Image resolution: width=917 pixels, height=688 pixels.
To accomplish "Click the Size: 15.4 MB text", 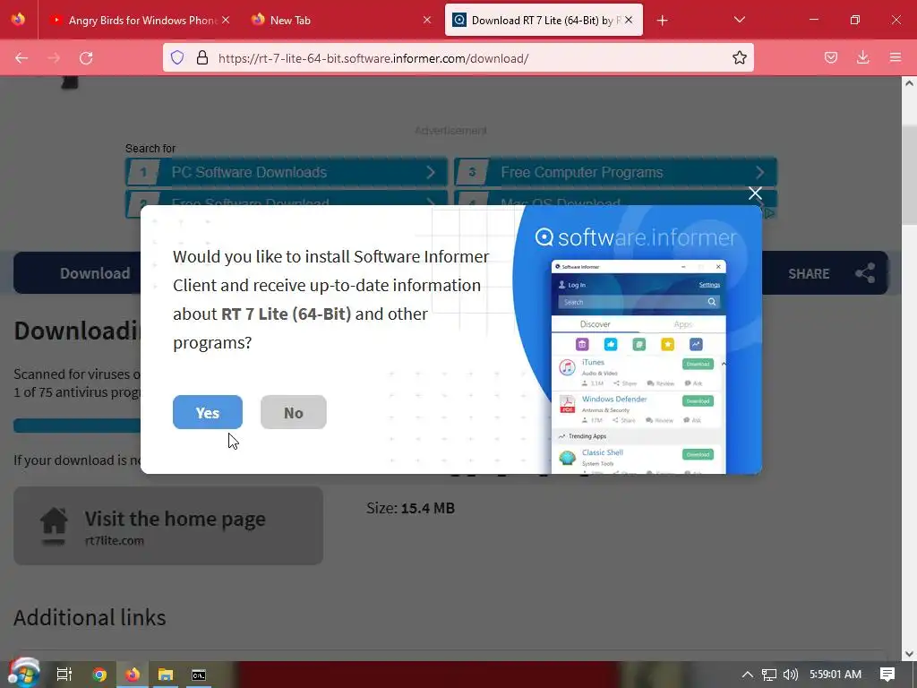I will click(x=410, y=508).
